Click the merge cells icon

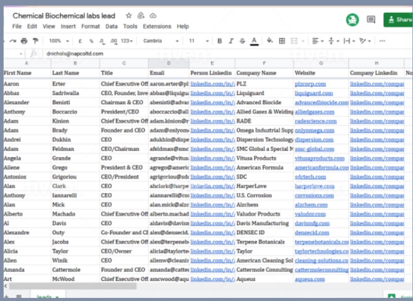tap(294, 41)
